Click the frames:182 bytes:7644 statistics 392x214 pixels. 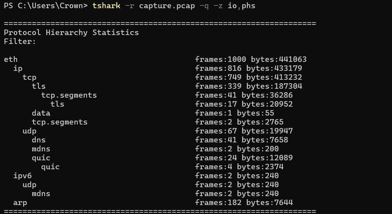click(244, 203)
